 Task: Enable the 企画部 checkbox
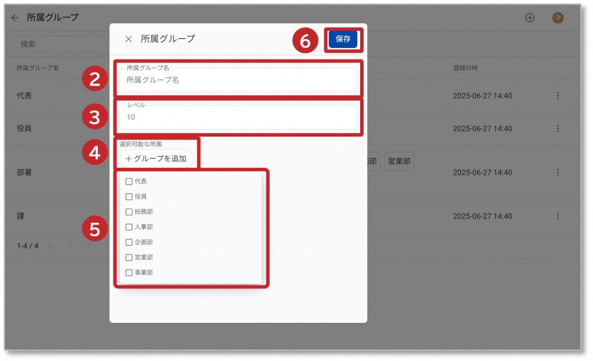coord(129,242)
